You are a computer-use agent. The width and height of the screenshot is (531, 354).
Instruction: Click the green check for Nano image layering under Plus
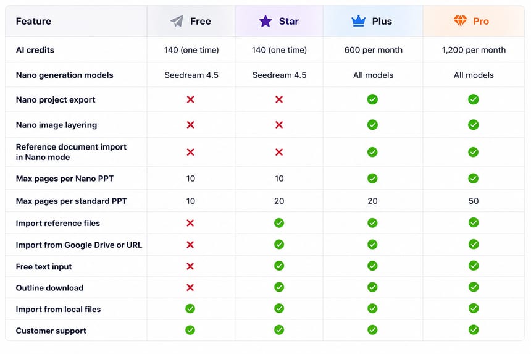pos(372,125)
